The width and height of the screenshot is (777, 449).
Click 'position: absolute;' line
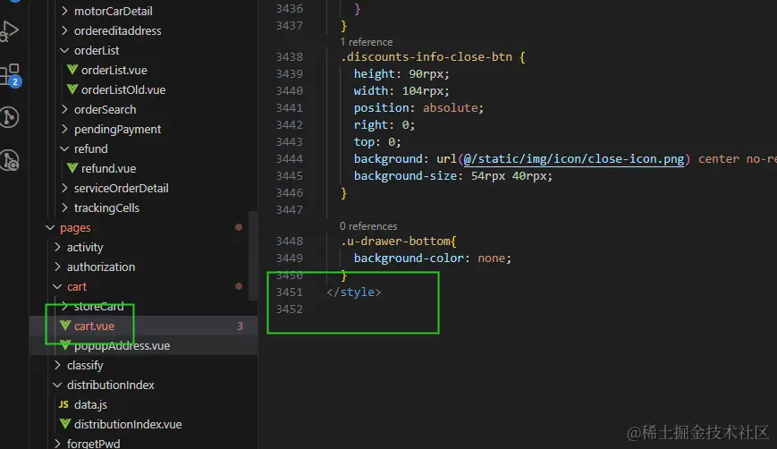[x=418, y=107]
